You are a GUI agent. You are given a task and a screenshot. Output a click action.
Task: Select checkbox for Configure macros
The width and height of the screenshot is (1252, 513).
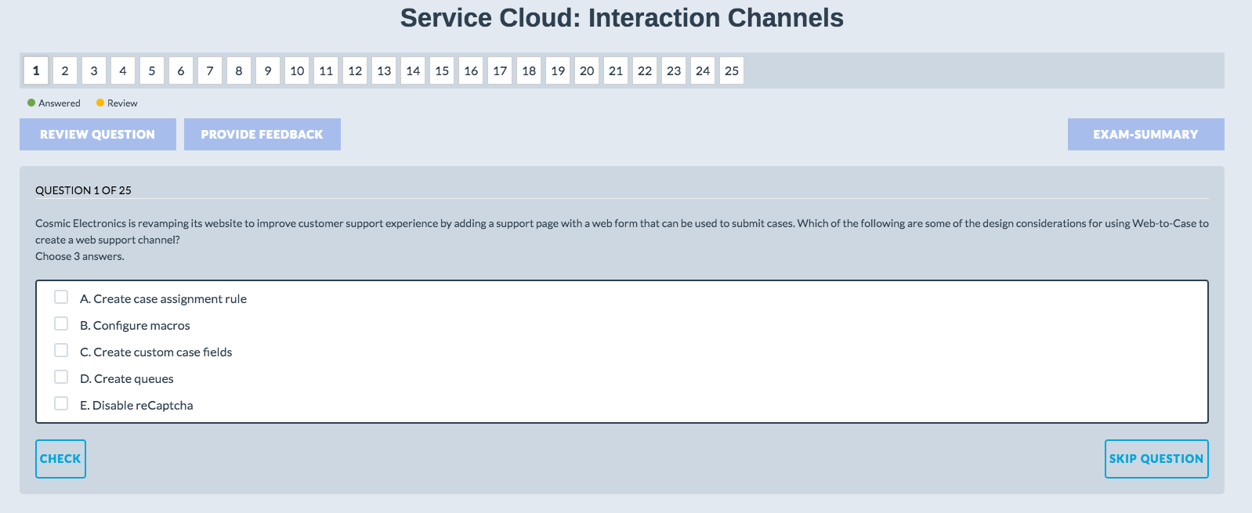pyautogui.click(x=61, y=323)
